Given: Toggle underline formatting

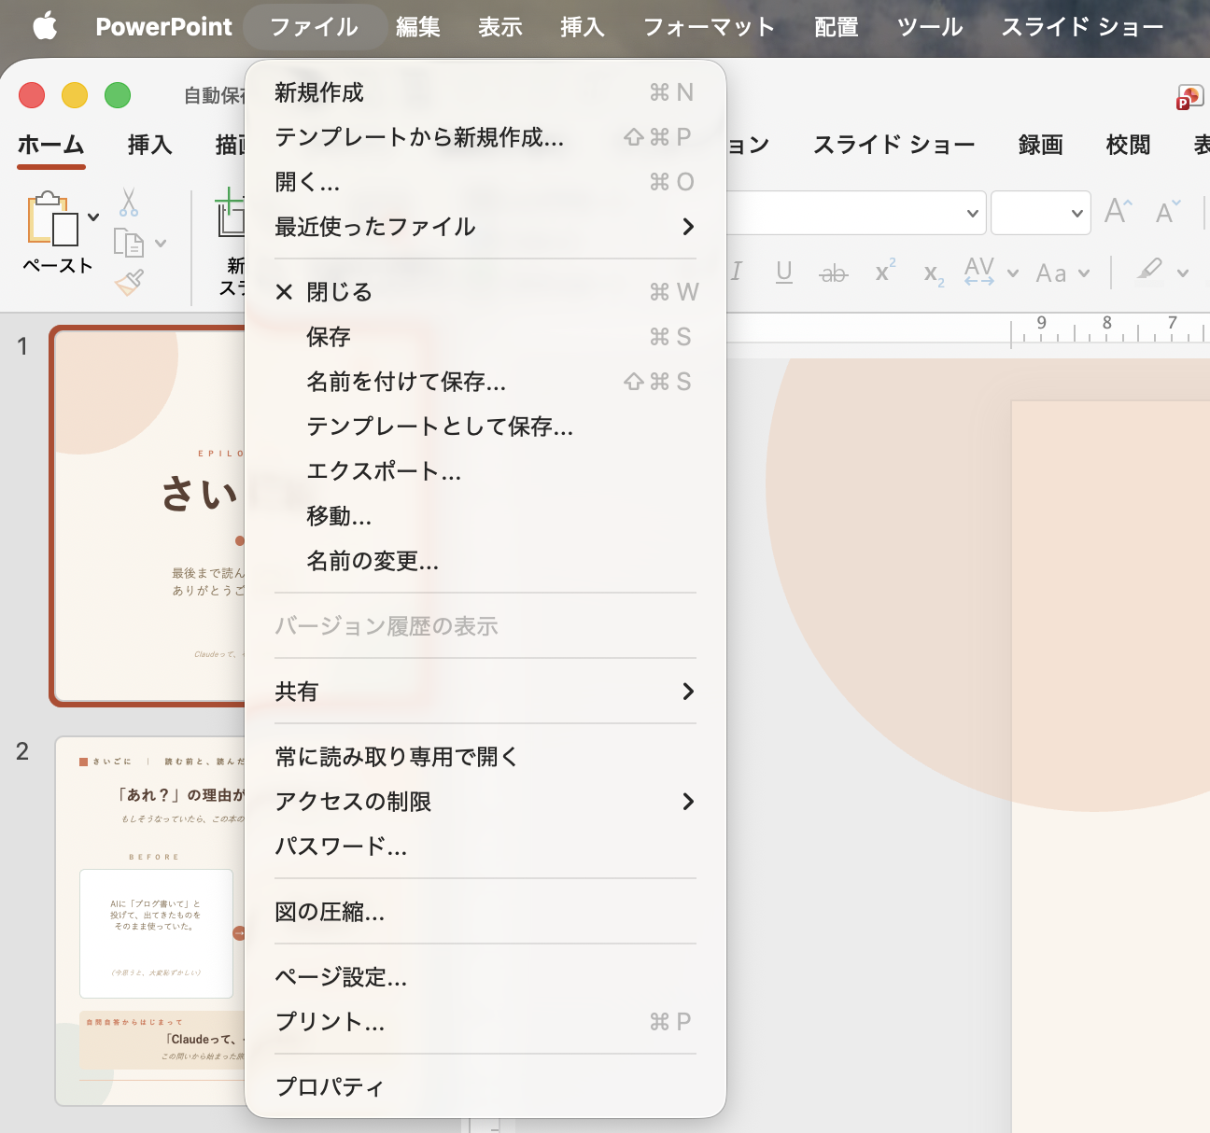Looking at the screenshot, I should pos(784,273).
